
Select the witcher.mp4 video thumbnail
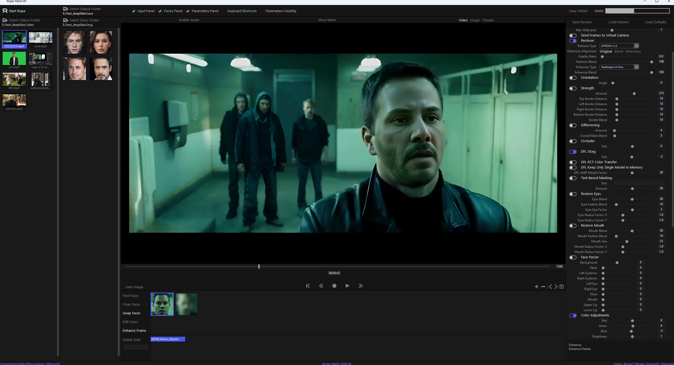click(x=14, y=102)
